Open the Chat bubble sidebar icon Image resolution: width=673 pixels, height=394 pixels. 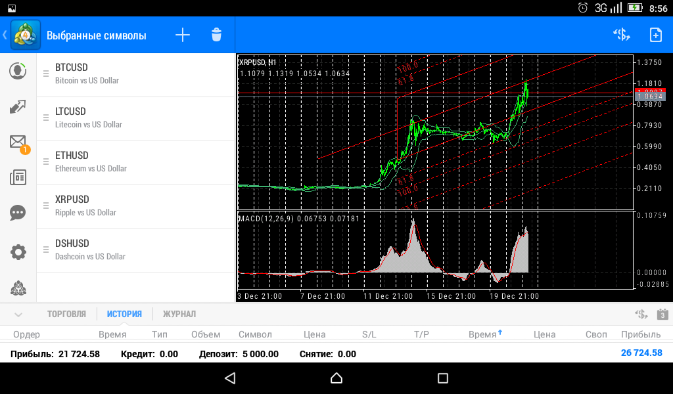(x=18, y=213)
